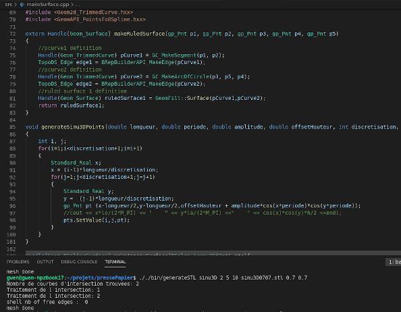401x312 pixels.
Task: Click line number 96 in the gutter
Action: click(x=13, y=206)
